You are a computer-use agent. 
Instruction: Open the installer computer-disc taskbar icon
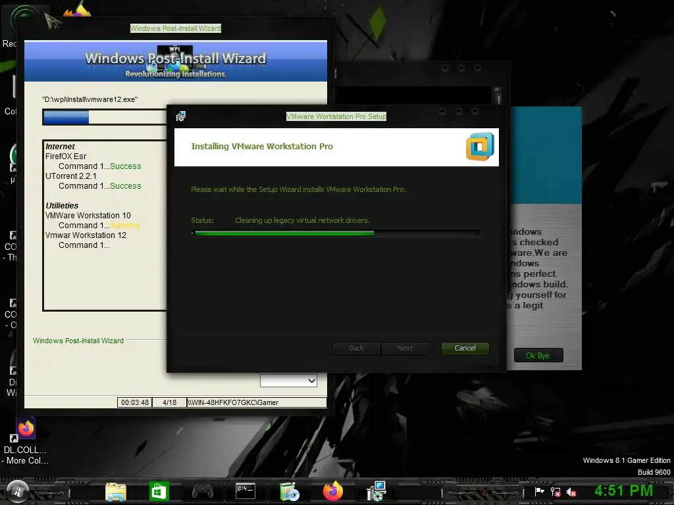pos(376,491)
